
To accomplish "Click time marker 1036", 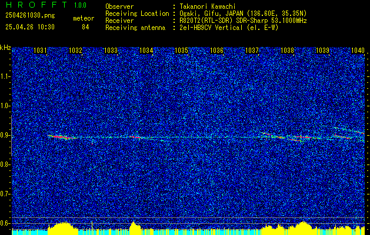I will click(x=216, y=51).
